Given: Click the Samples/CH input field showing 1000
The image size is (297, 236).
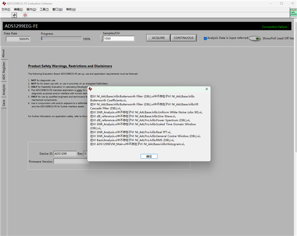Looking at the screenshot, I should coord(119,38).
